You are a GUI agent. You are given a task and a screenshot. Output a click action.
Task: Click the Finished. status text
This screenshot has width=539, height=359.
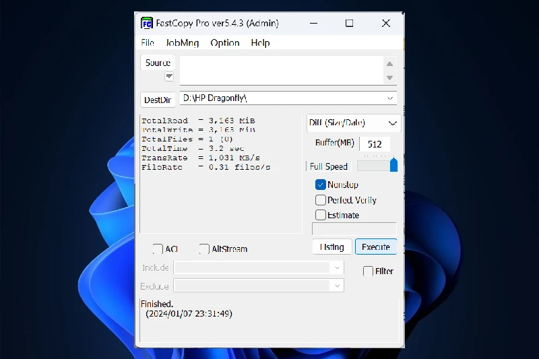157,304
